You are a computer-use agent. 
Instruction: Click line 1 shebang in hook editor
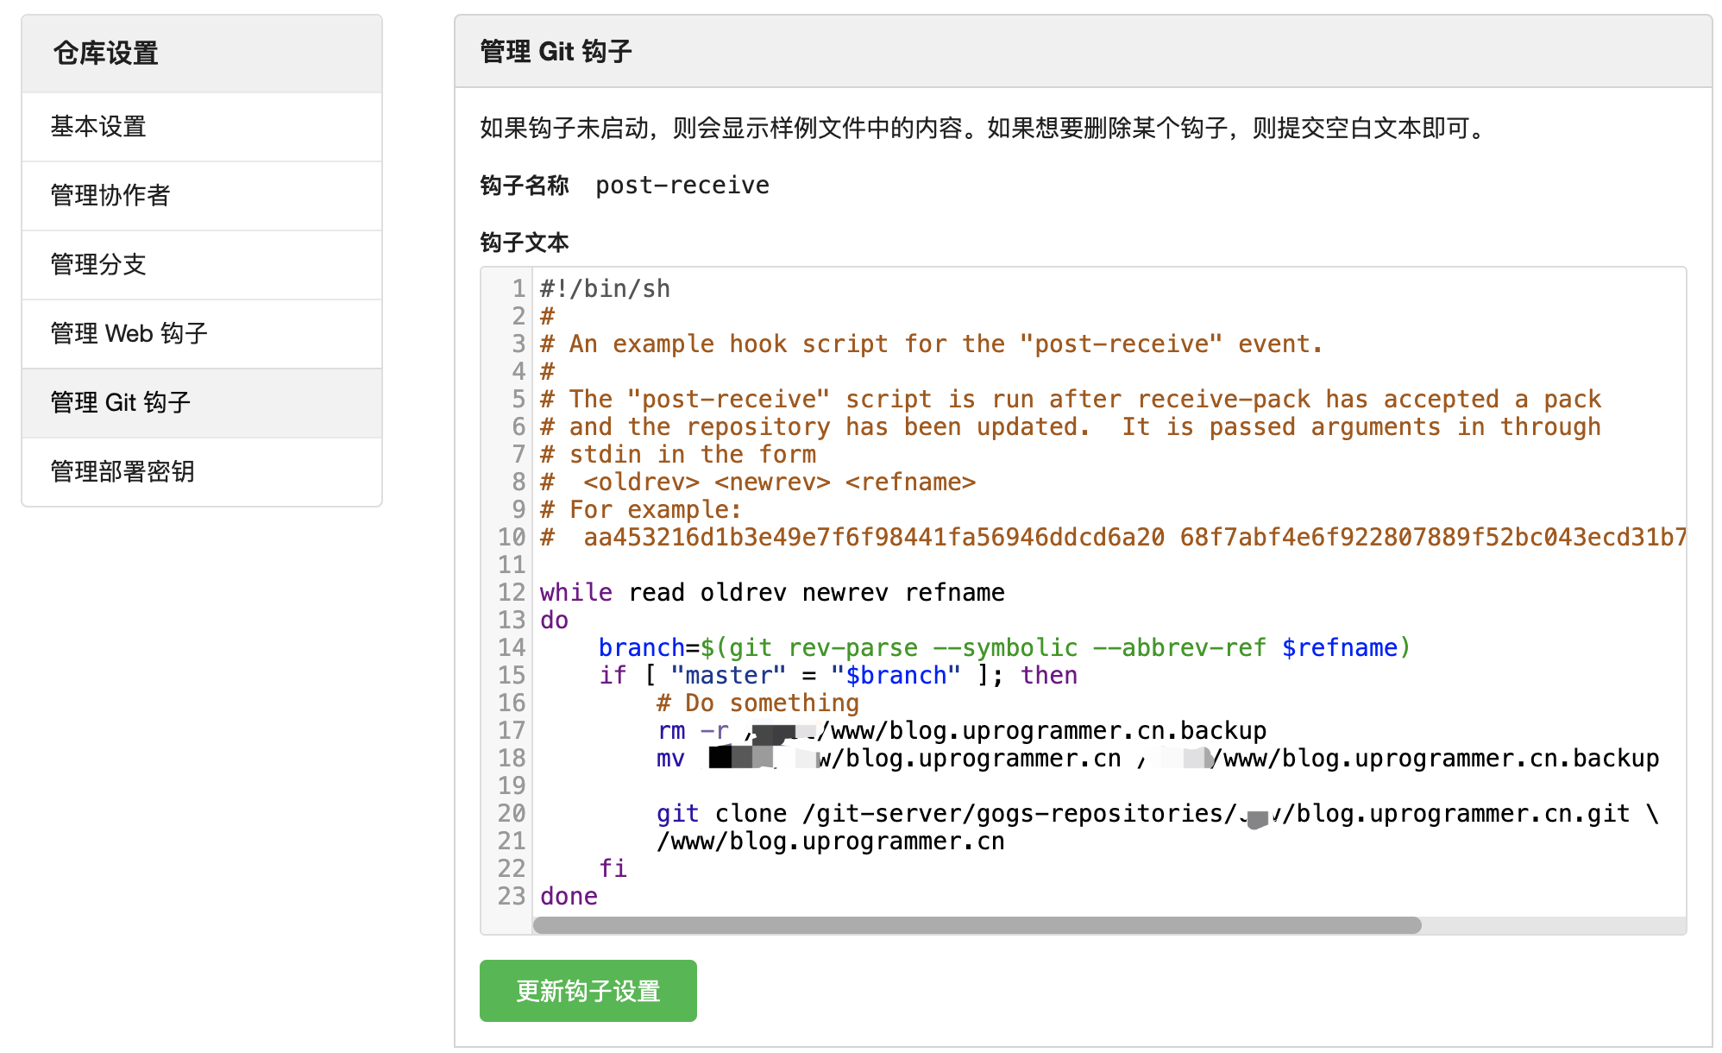[605, 289]
